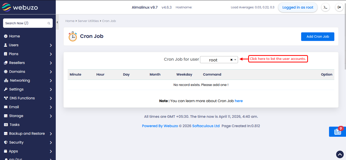The width and height of the screenshot is (346, 160).
Task: Collapse the sidebar using the arrow handle
Action: [57, 22]
